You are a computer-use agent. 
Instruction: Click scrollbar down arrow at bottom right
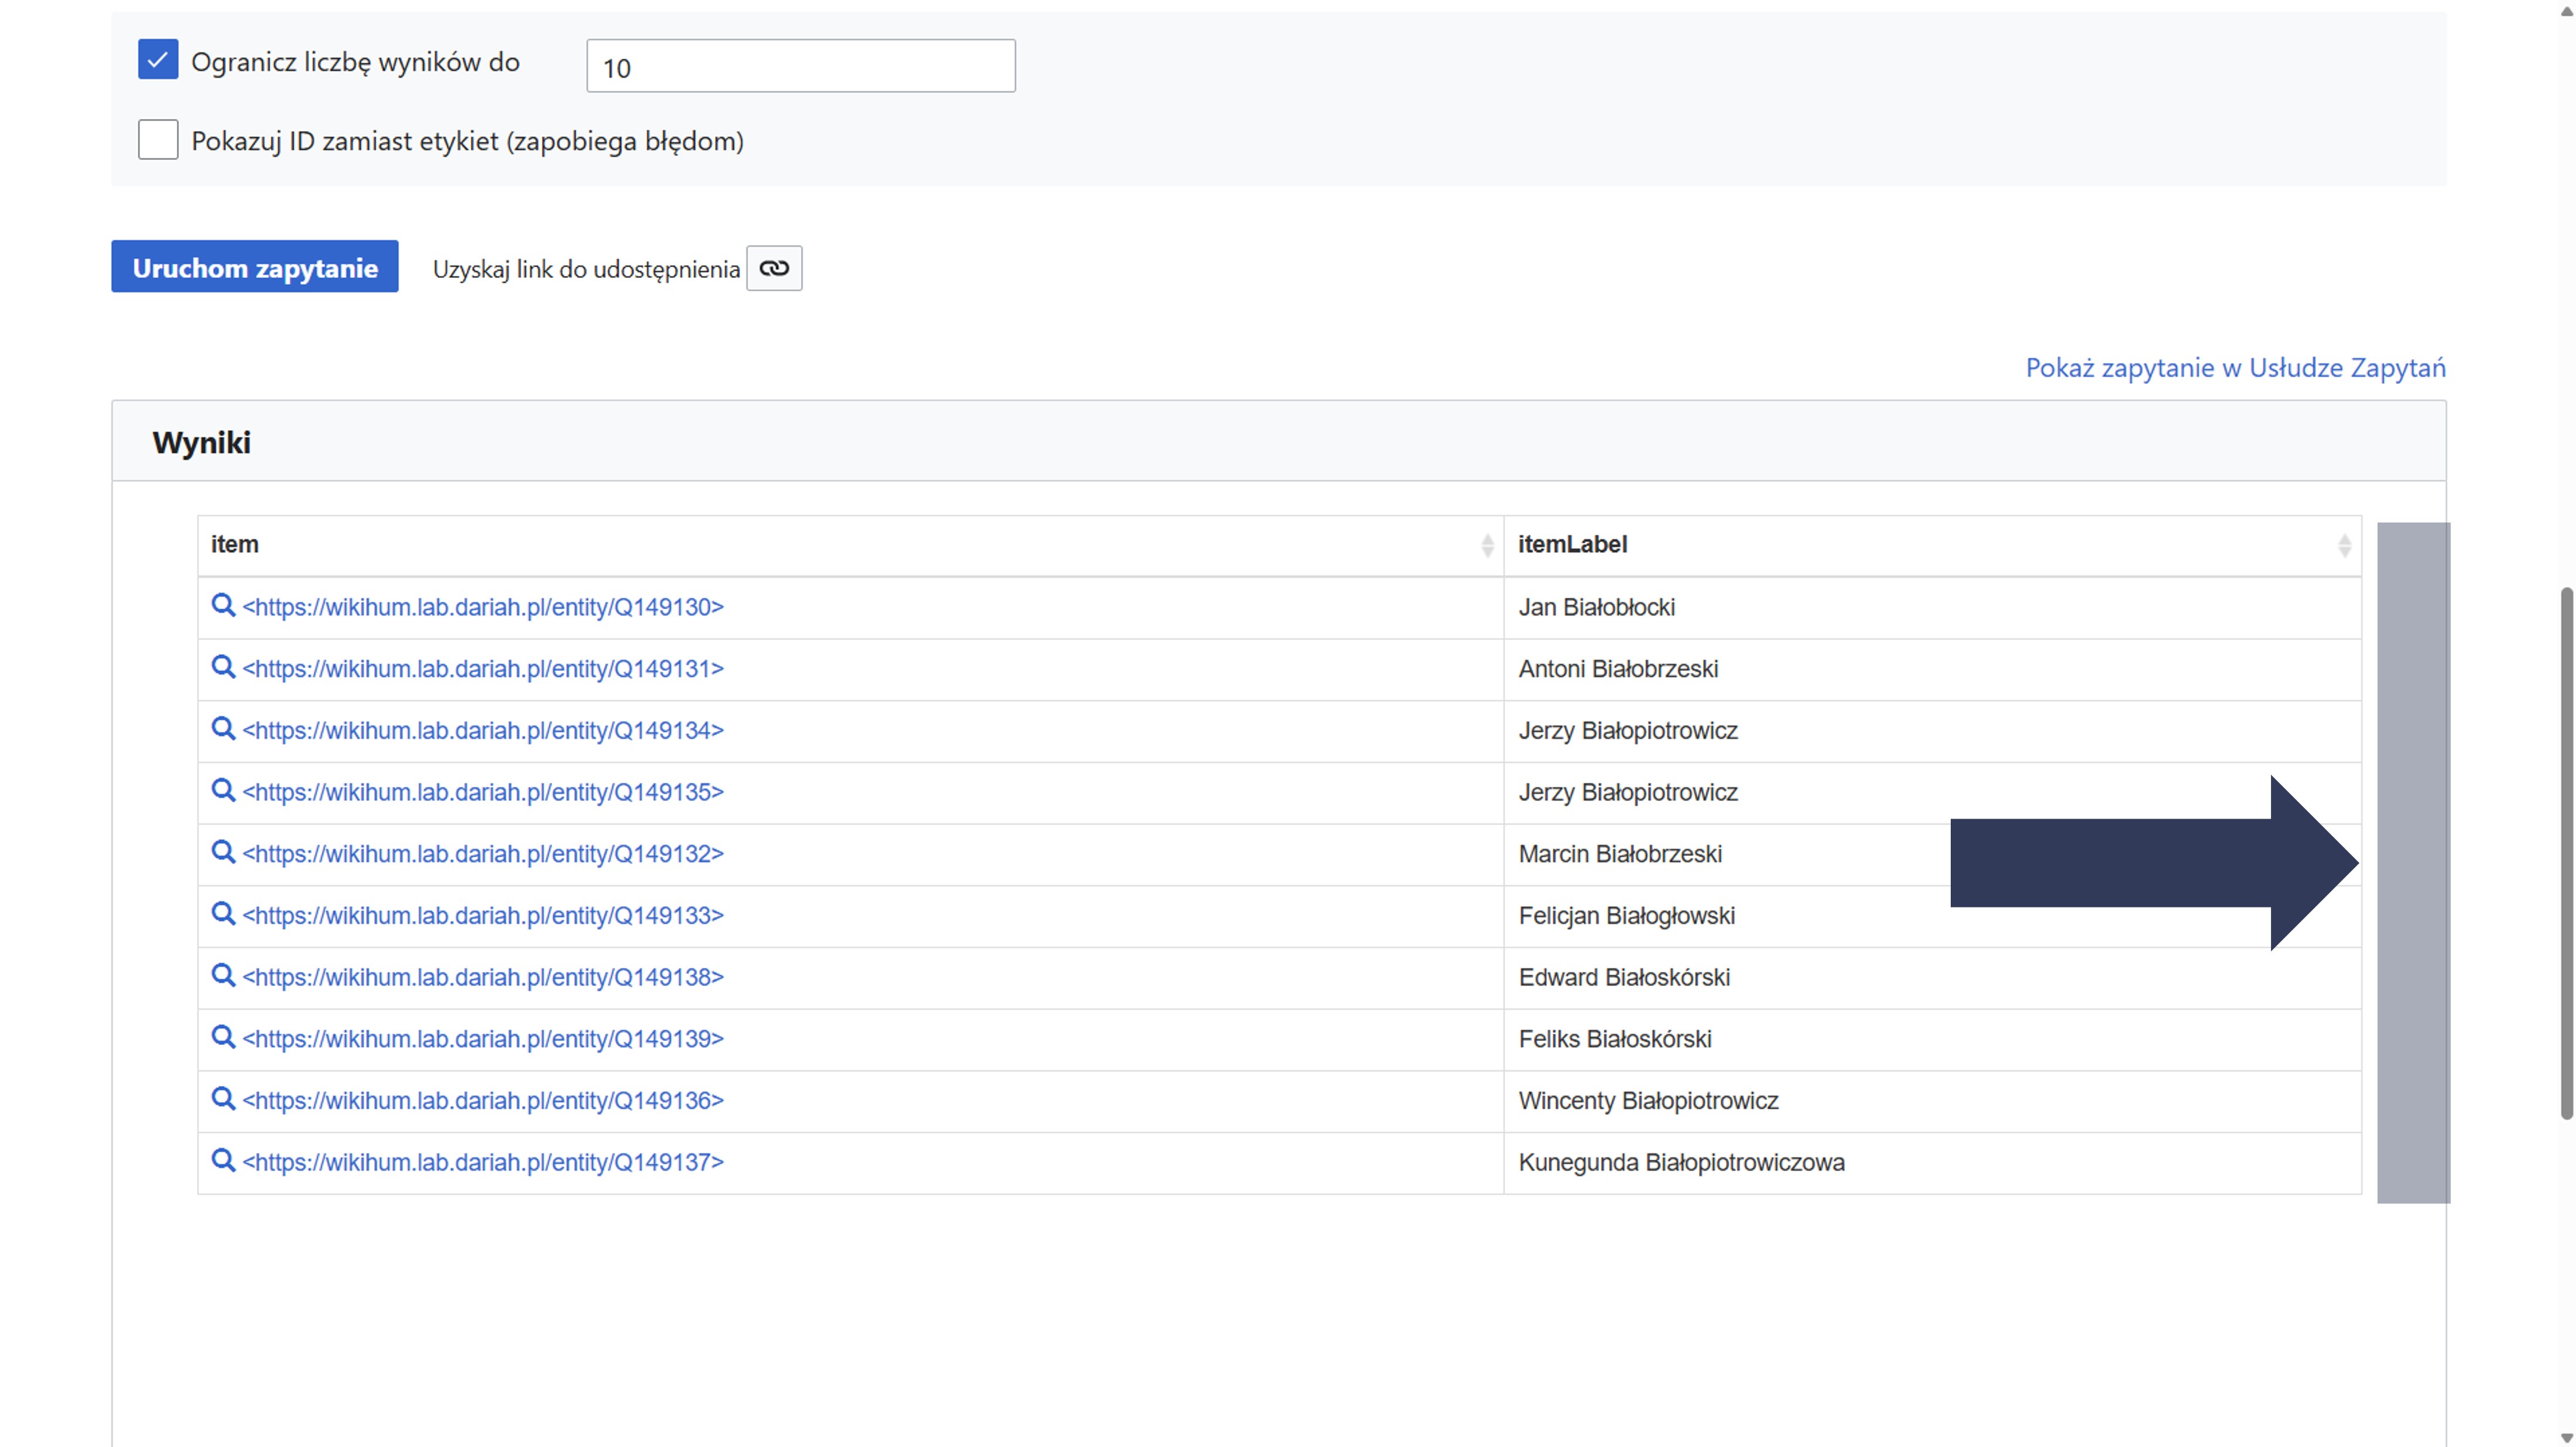click(2566, 1437)
